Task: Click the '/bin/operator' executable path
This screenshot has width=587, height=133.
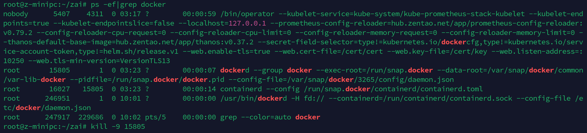Action: (x=247, y=14)
